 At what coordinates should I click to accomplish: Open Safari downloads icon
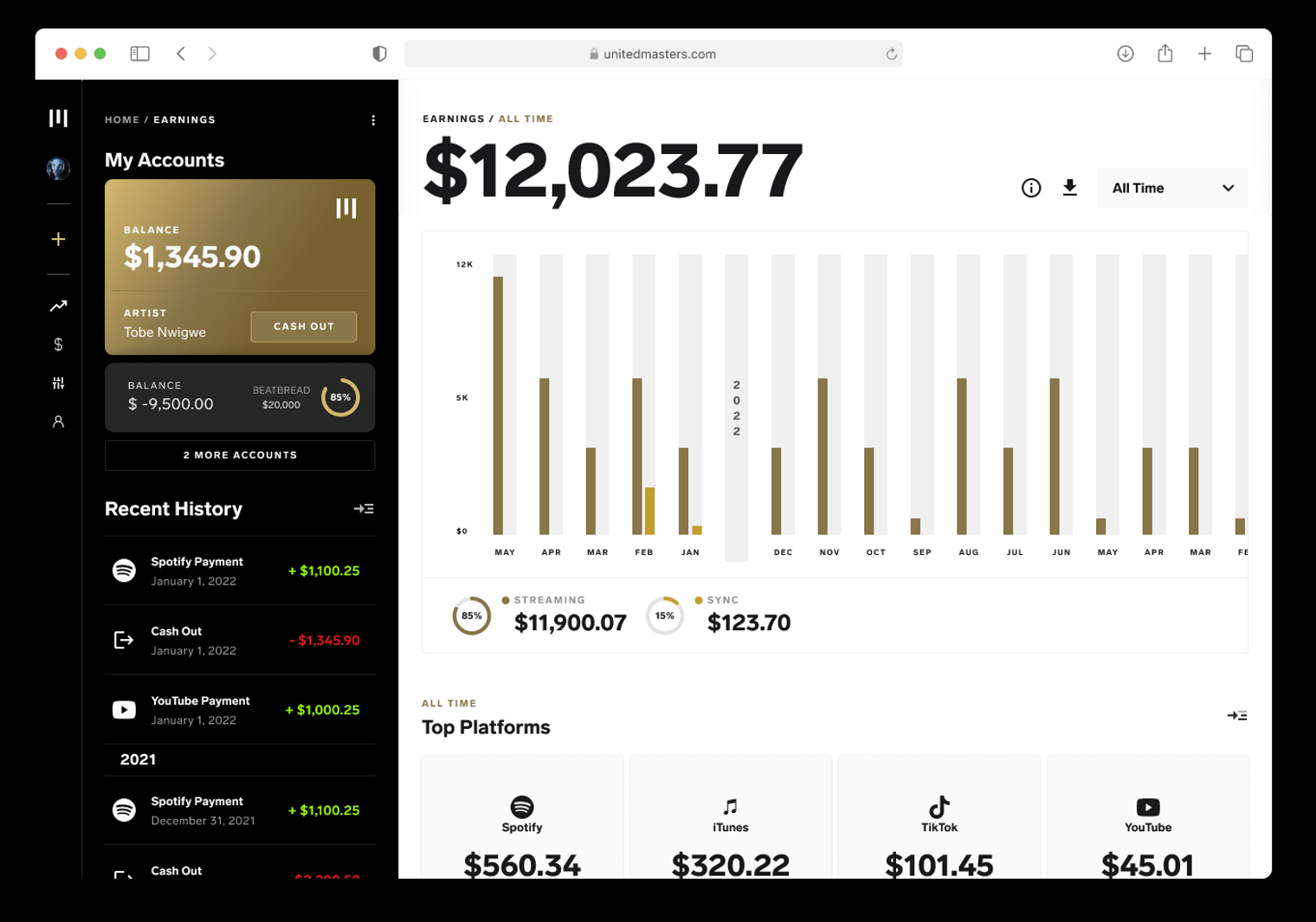coord(1126,54)
